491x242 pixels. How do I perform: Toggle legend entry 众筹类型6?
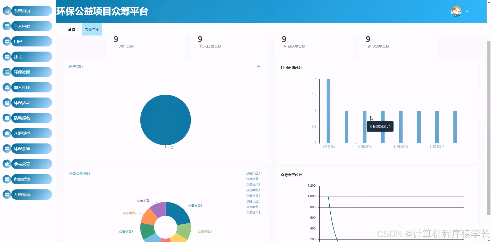[x=254, y=201]
